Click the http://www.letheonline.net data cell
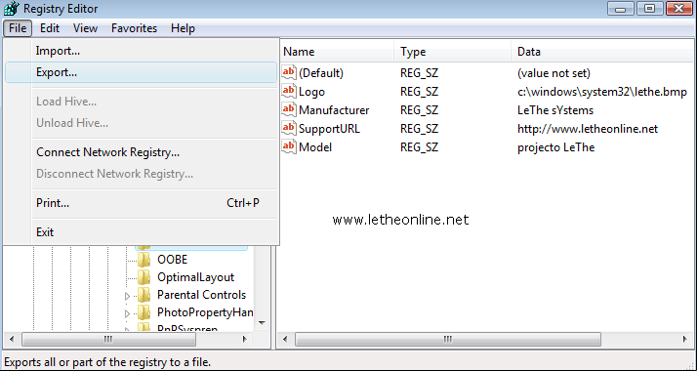The width and height of the screenshot is (697, 371). [588, 129]
